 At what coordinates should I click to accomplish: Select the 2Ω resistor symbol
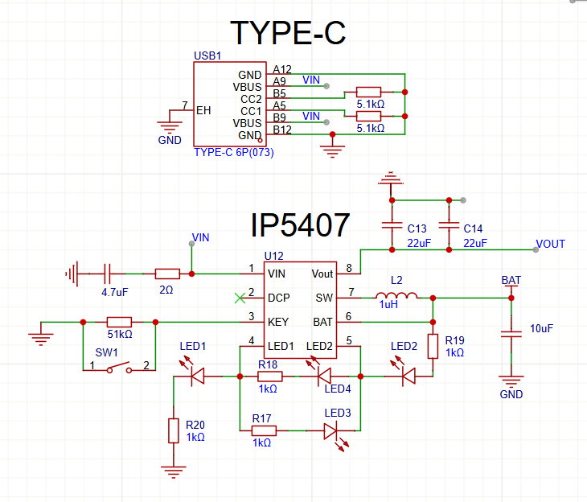pos(167,274)
